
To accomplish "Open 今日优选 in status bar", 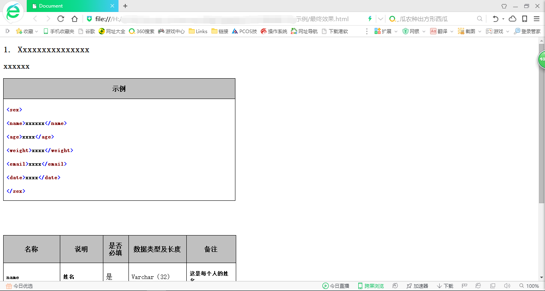I will 19,286.
